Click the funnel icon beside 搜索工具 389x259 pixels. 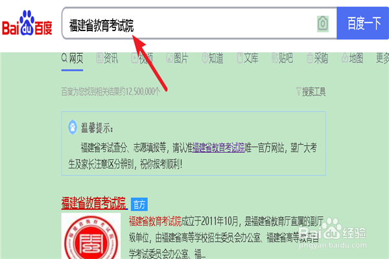(299, 91)
